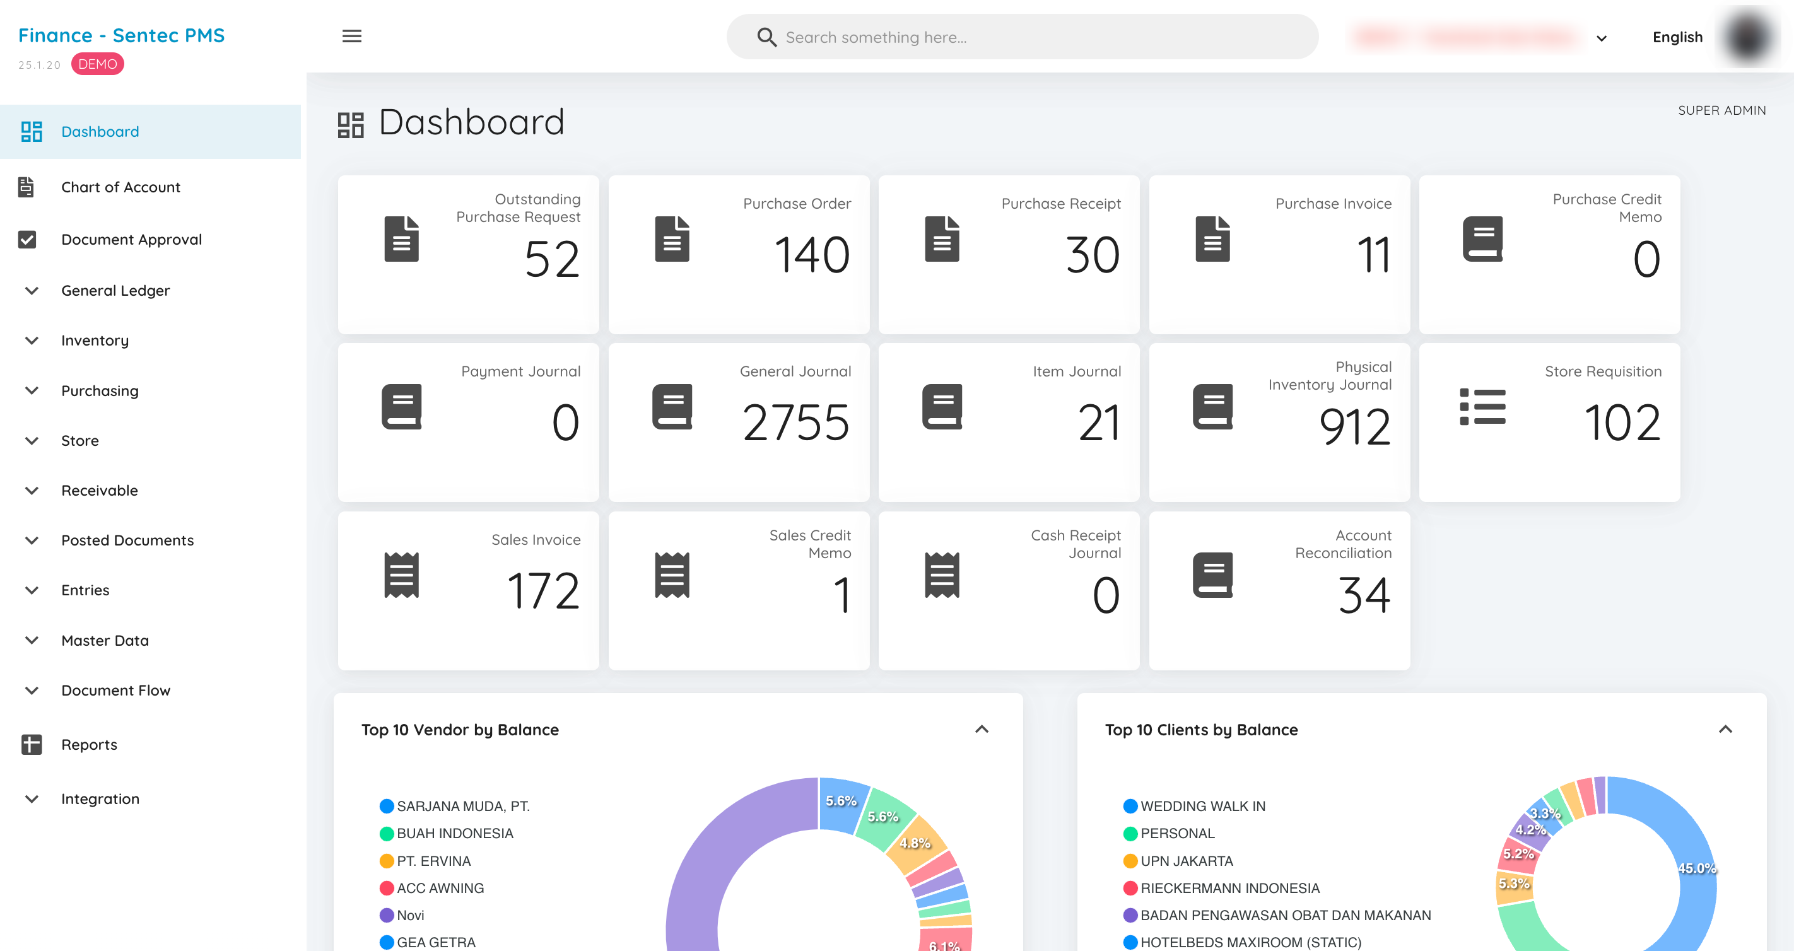Click the Chart of Account document icon
The image size is (1794, 951).
pos(26,187)
